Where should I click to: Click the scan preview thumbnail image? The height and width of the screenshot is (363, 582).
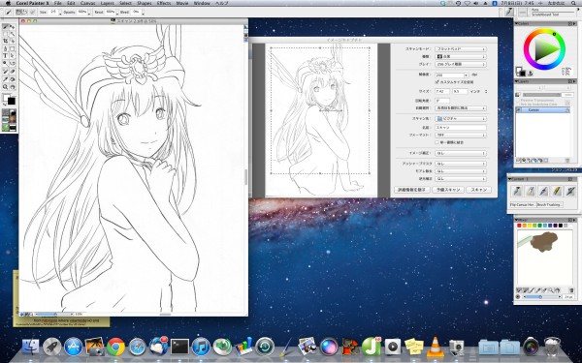coord(321,120)
